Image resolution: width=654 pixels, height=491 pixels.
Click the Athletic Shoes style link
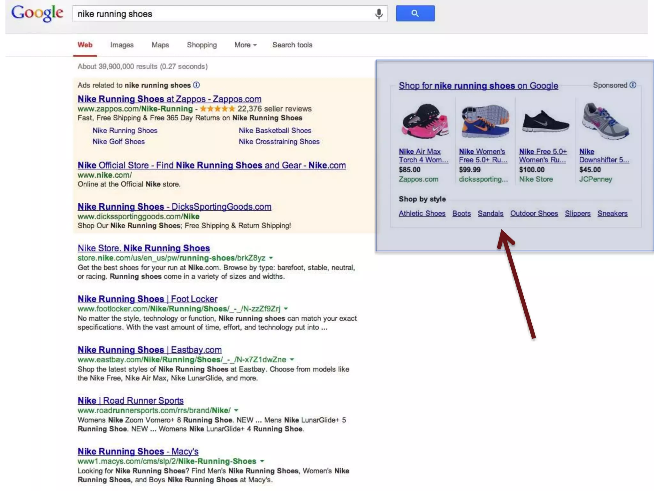[422, 214]
